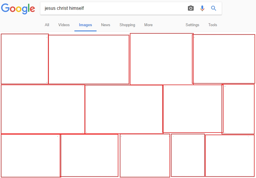Open the first image result in middle row
Screen dimensions: 256x178
[x=43, y=109]
